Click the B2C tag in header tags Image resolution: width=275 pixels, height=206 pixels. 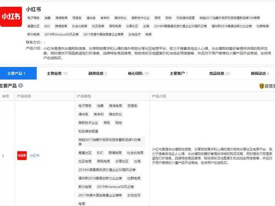pyautogui.click(x=47, y=26)
